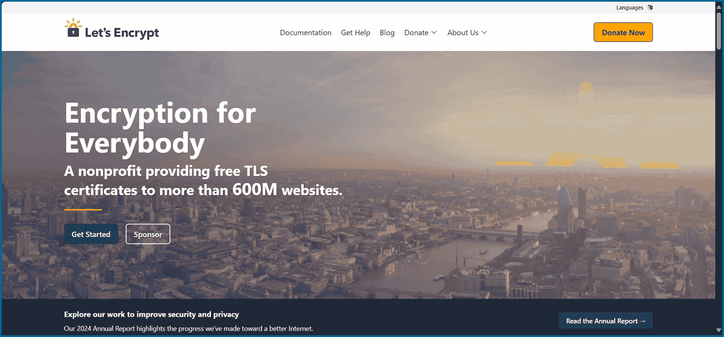Viewport: 724px width, 337px height.
Task: Click the outlined Sponsor button
Action: pyautogui.click(x=148, y=234)
